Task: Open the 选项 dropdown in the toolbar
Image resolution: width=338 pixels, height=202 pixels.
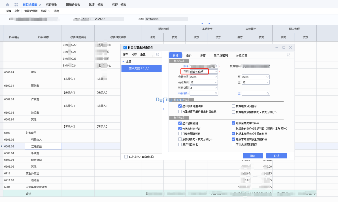Action: coord(46,11)
